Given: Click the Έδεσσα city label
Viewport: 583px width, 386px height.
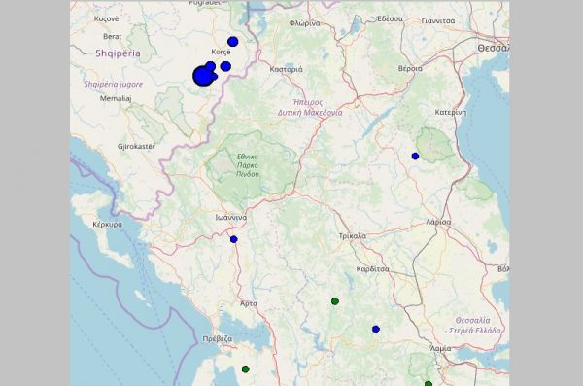Looking at the screenshot, I should (390, 19).
